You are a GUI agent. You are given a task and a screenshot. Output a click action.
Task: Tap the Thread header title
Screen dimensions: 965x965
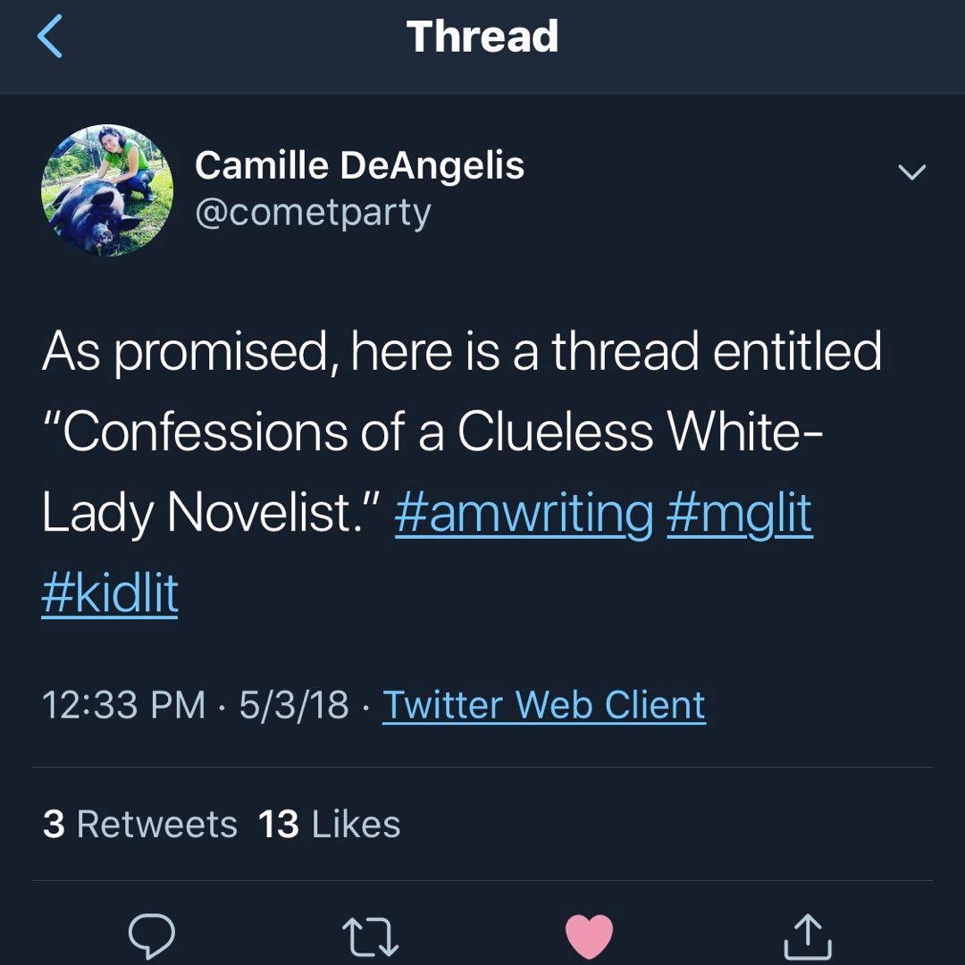point(482,37)
